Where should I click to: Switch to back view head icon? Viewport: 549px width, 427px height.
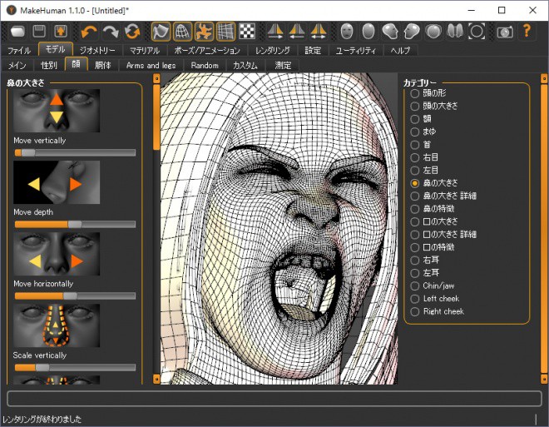pos(368,32)
